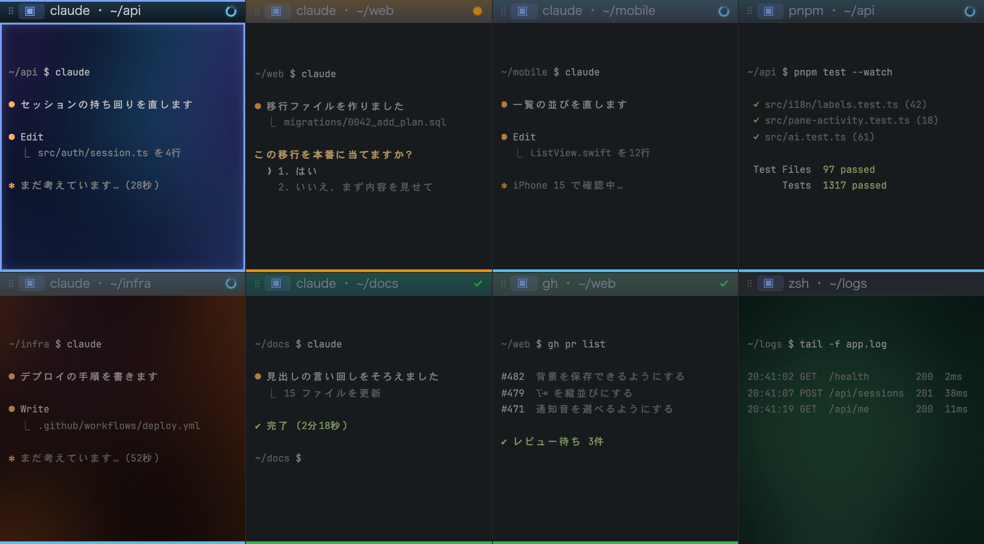Grab the drag handle of gh ~/web pane
The height and width of the screenshot is (544, 984).
coord(503,283)
